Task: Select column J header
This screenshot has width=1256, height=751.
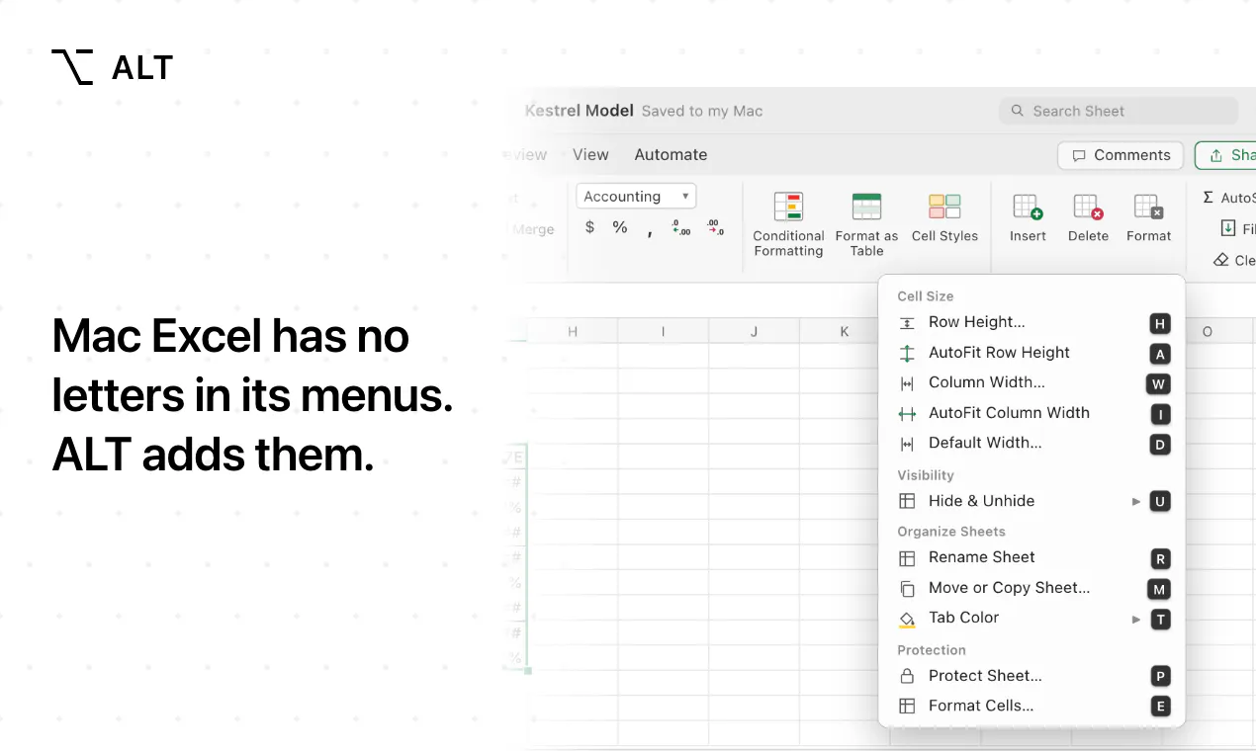Action: (754, 331)
